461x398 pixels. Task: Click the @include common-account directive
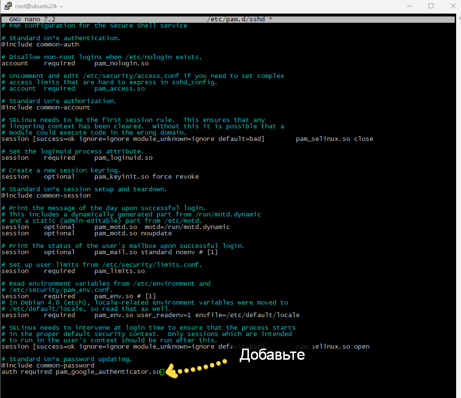point(46,107)
